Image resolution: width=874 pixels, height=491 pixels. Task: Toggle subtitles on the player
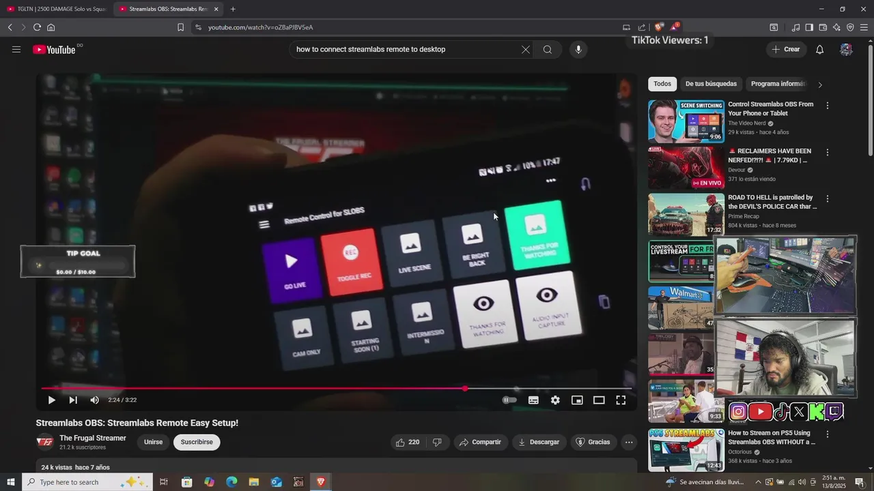(533, 400)
